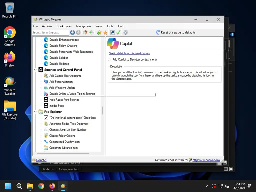Select "Do this for all current items" Checkbox
This screenshot has width=256, height=192.
(72, 118)
